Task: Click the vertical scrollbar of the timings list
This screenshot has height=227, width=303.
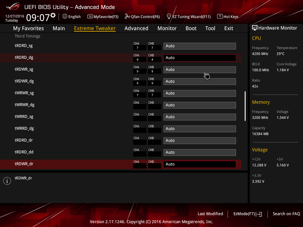Action: (x=245, y=106)
